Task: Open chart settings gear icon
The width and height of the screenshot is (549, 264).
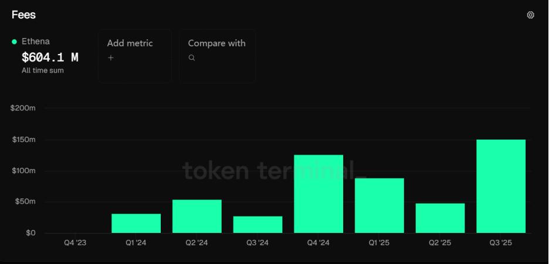Action: point(530,15)
